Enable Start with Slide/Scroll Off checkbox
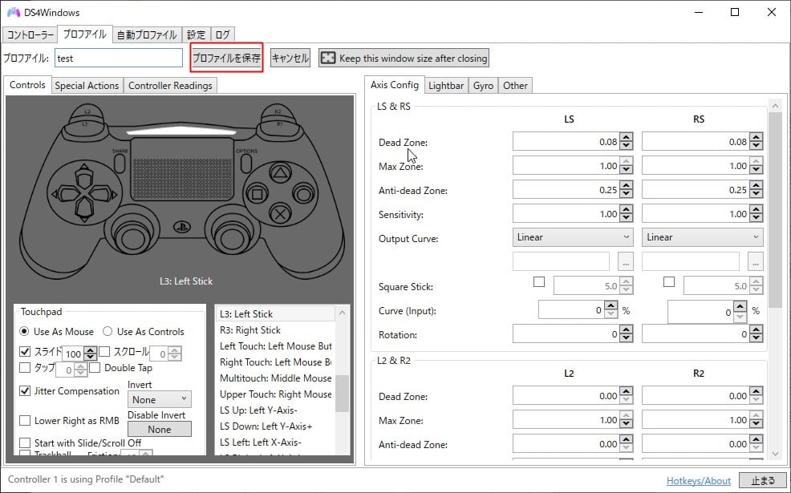 point(25,442)
